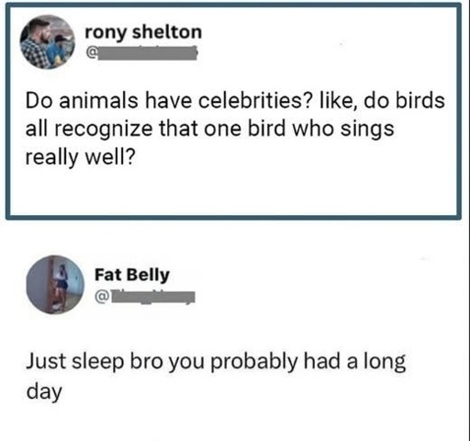Select rony shelton's greyed-out handle
Image resolution: width=470 pixels, height=441 pixels.
tap(147, 53)
